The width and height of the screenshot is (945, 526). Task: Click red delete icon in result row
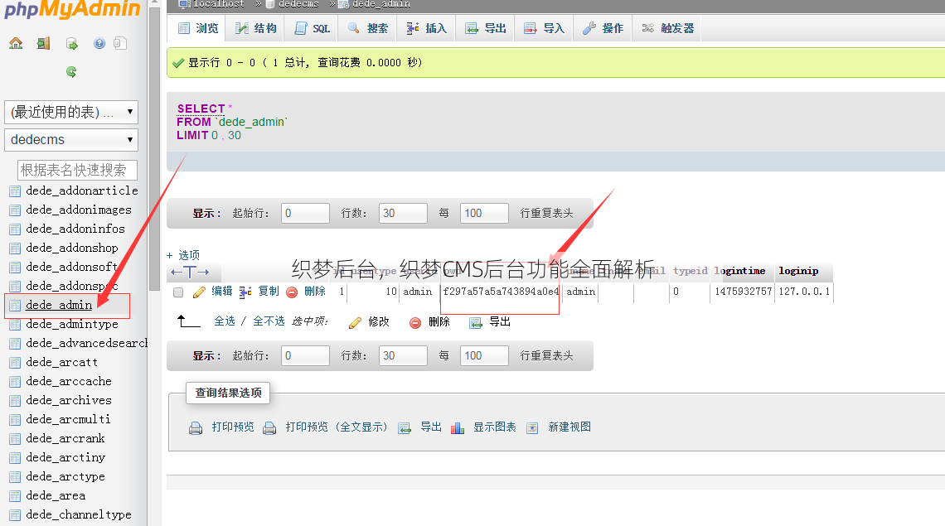click(292, 292)
